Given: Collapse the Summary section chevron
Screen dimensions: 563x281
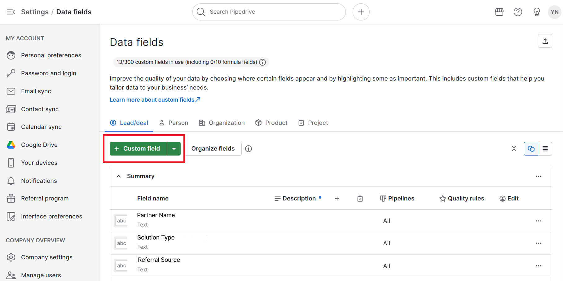Looking at the screenshot, I should [x=119, y=176].
